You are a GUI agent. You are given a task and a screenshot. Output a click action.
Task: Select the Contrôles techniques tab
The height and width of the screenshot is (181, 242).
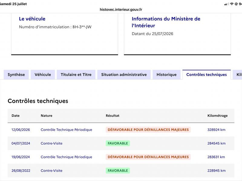click(207, 75)
